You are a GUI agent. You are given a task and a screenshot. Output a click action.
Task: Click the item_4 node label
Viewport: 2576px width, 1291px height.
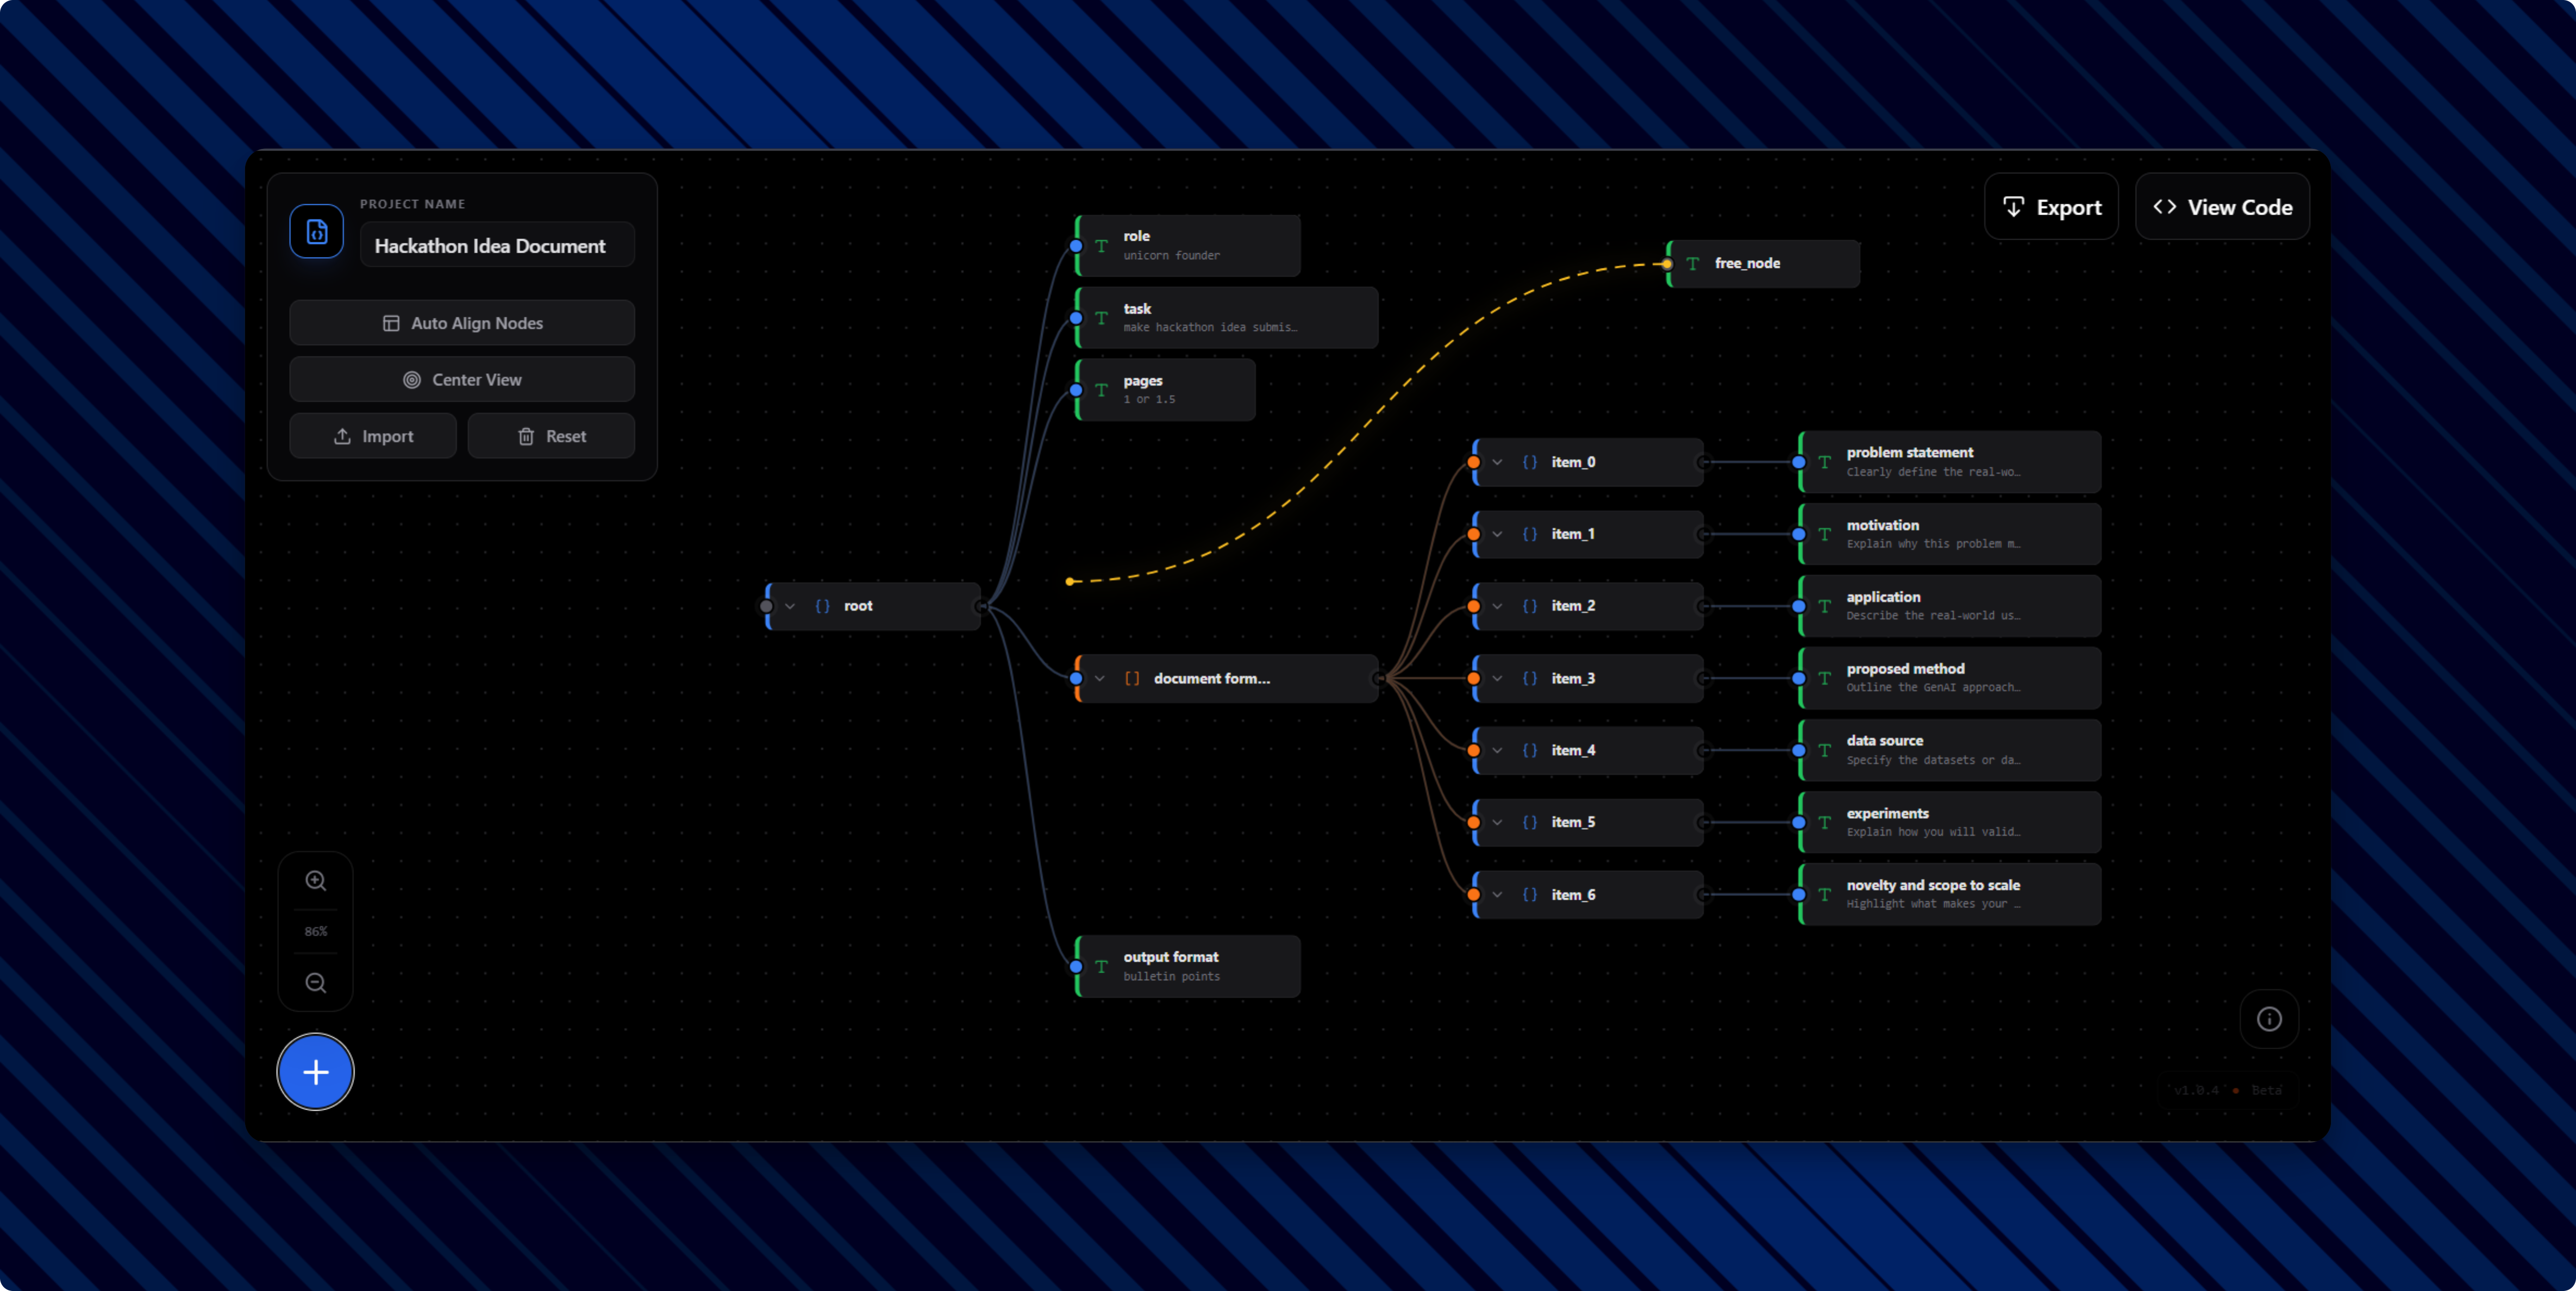coord(1573,750)
